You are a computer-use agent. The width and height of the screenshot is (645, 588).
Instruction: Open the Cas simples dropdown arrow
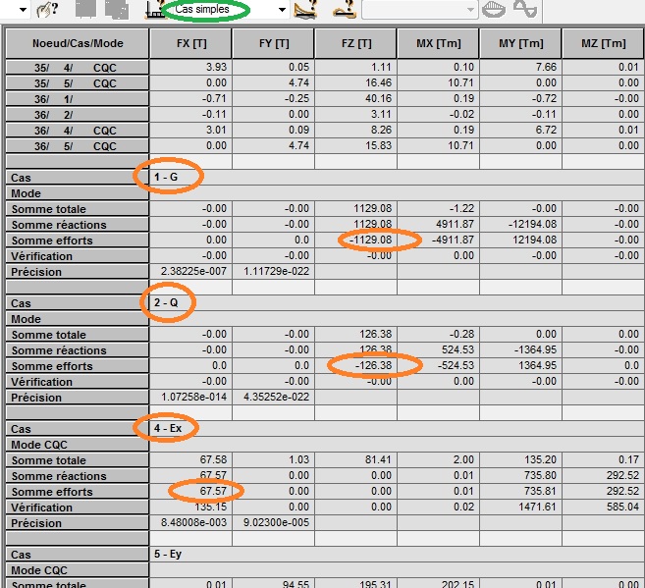282,10
